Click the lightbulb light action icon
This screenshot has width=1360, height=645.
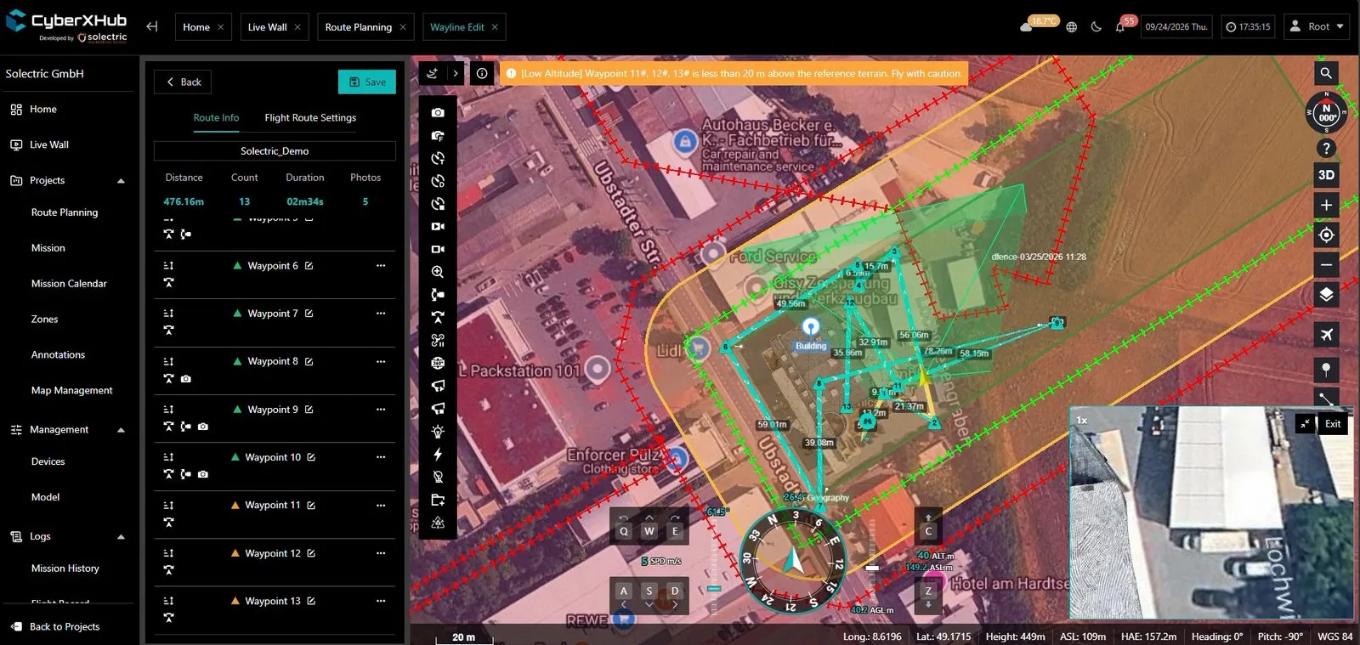[438, 432]
